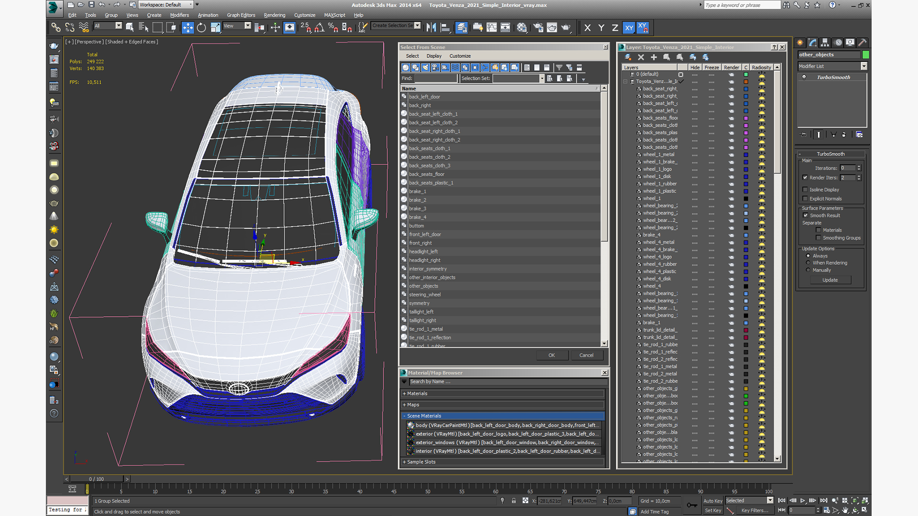Open Customize menu in Select From Scene
Viewport: 918px width, 516px height.
[460, 56]
